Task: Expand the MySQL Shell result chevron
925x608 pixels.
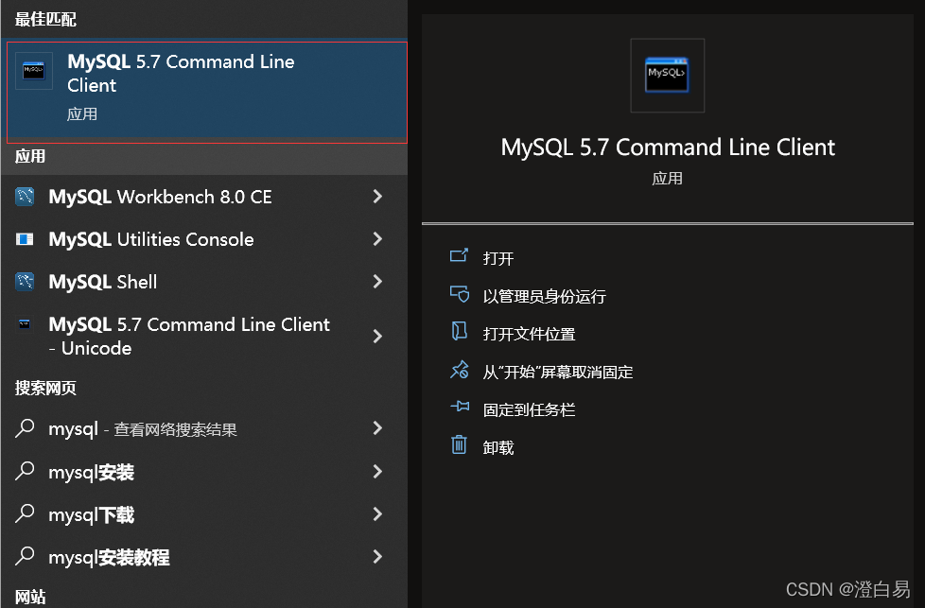Action: 377,282
